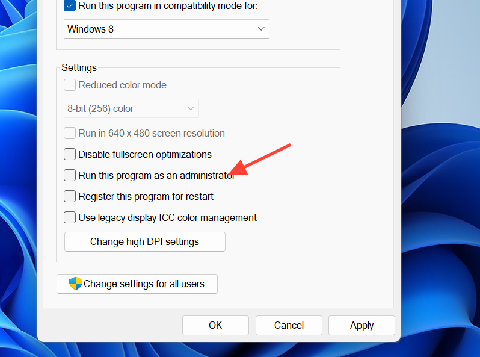480x357 pixels.
Task: Open the 8-bit (256) color dropdown
Action: coord(131,108)
